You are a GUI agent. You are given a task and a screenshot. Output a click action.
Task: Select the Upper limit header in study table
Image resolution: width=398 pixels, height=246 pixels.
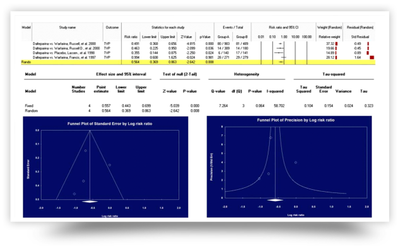click(168, 37)
